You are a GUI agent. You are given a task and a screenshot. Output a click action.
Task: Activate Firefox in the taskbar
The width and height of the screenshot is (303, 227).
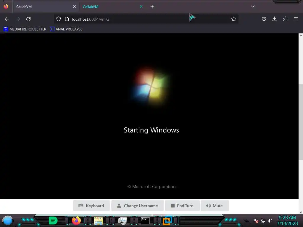click(x=76, y=220)
